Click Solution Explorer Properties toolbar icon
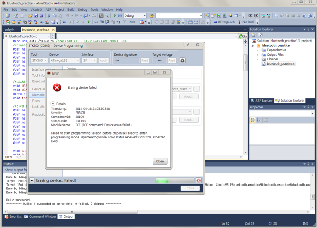 [x=253, y=35]
